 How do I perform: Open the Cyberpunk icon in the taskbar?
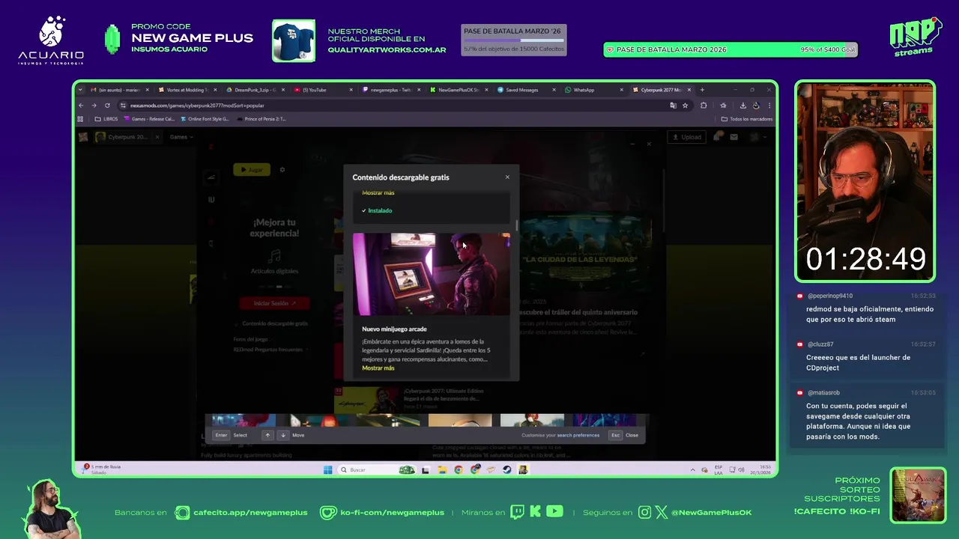(523, 470)
